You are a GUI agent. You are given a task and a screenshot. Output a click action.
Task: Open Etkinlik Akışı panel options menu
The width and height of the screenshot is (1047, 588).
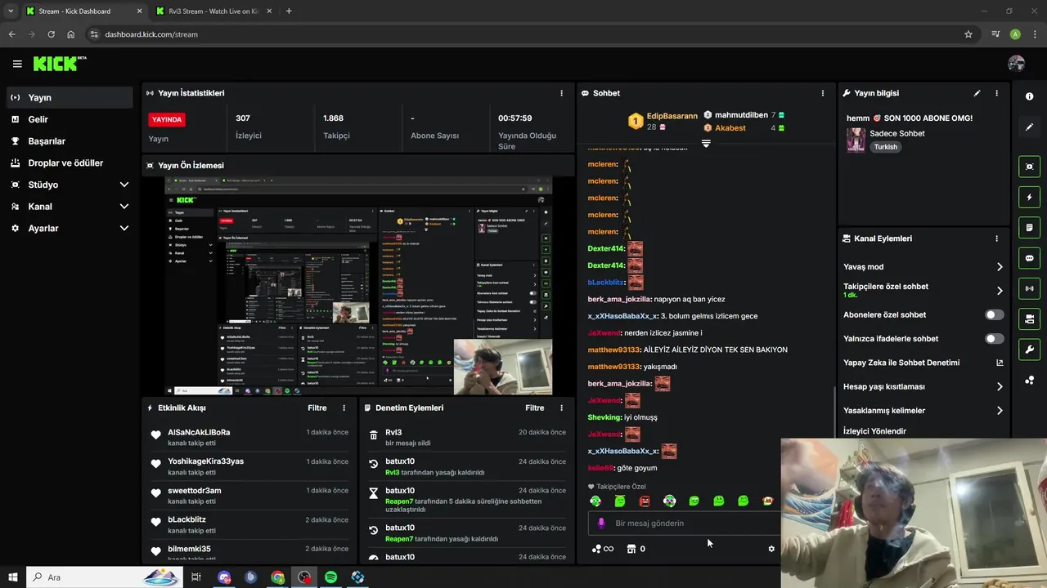344,408
